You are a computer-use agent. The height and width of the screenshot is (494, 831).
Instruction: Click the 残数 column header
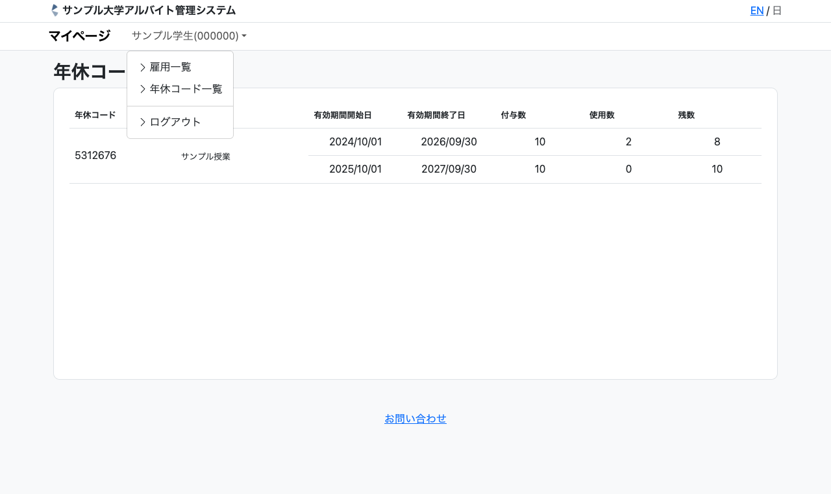pos(686,115)
